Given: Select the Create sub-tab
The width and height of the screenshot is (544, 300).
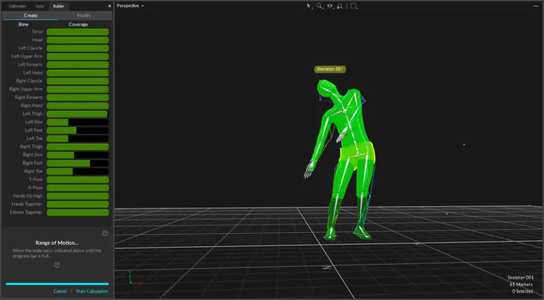Looking at the screenshot, I should click(x=29, y=15).
